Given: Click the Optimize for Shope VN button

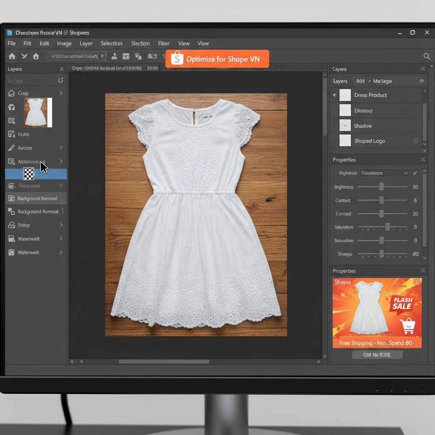Looking at the screenshot, I should click(x=217, y=59).
